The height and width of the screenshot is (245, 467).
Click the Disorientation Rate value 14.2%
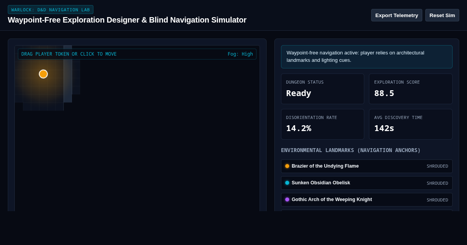click(x=298, y=128)
